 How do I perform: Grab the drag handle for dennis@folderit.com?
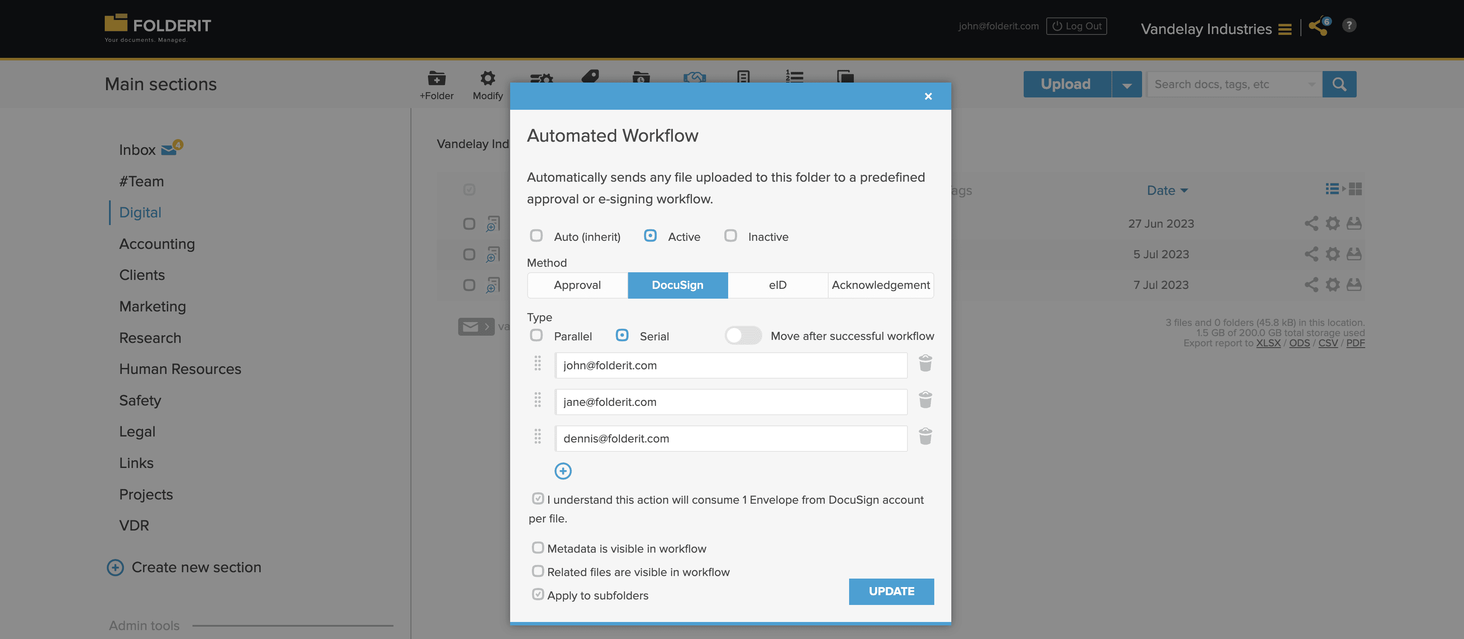point(538,437)
